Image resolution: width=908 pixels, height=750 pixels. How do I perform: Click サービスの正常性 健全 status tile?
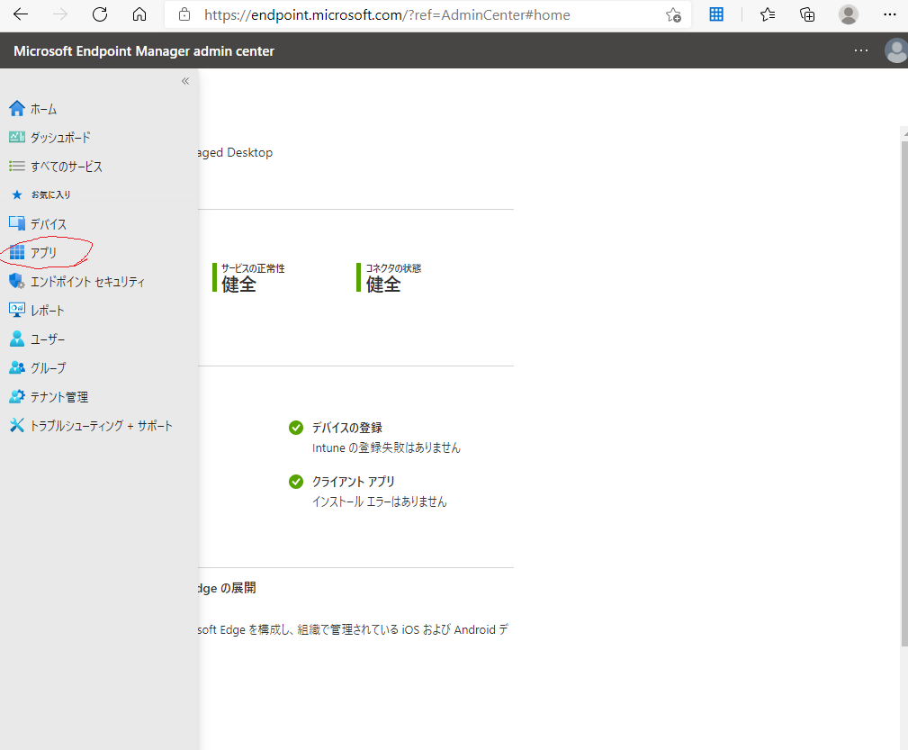pyautogui.click(x=249, y=277)
